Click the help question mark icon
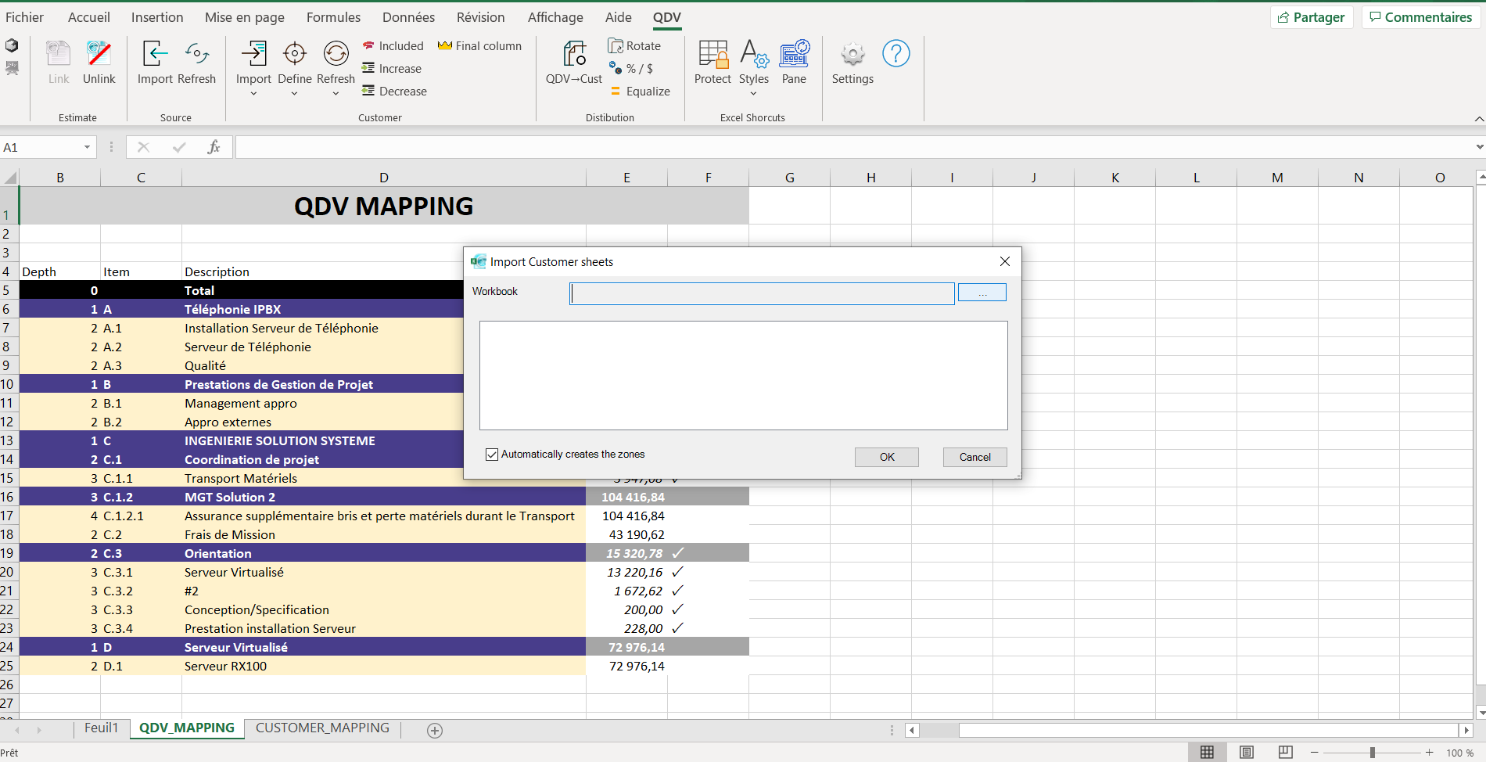 tap(896, 53)
